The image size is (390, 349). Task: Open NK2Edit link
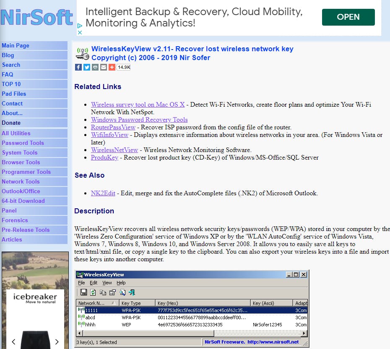click(x=103, y=193)
